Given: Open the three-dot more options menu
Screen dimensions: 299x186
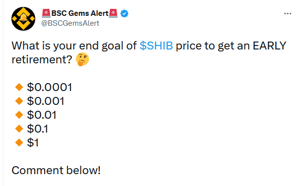Looking at the screenshot, I should coord(288,14).
